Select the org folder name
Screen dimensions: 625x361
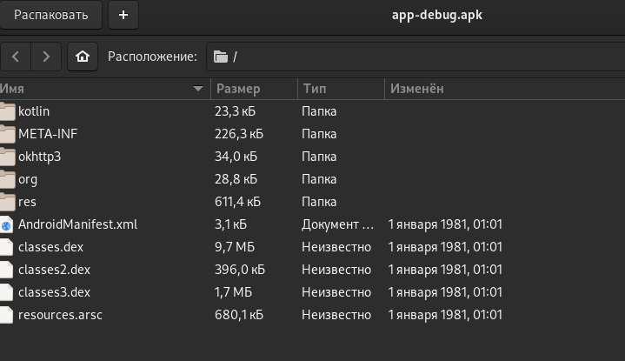click(x=28, y=180)
